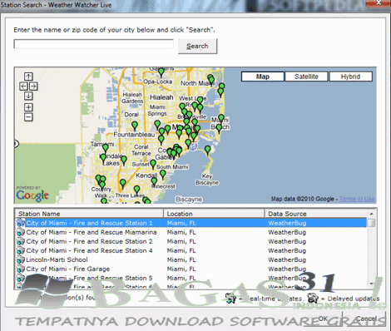
Task: Zoom out the map with minus button
Action: point(28,117)
